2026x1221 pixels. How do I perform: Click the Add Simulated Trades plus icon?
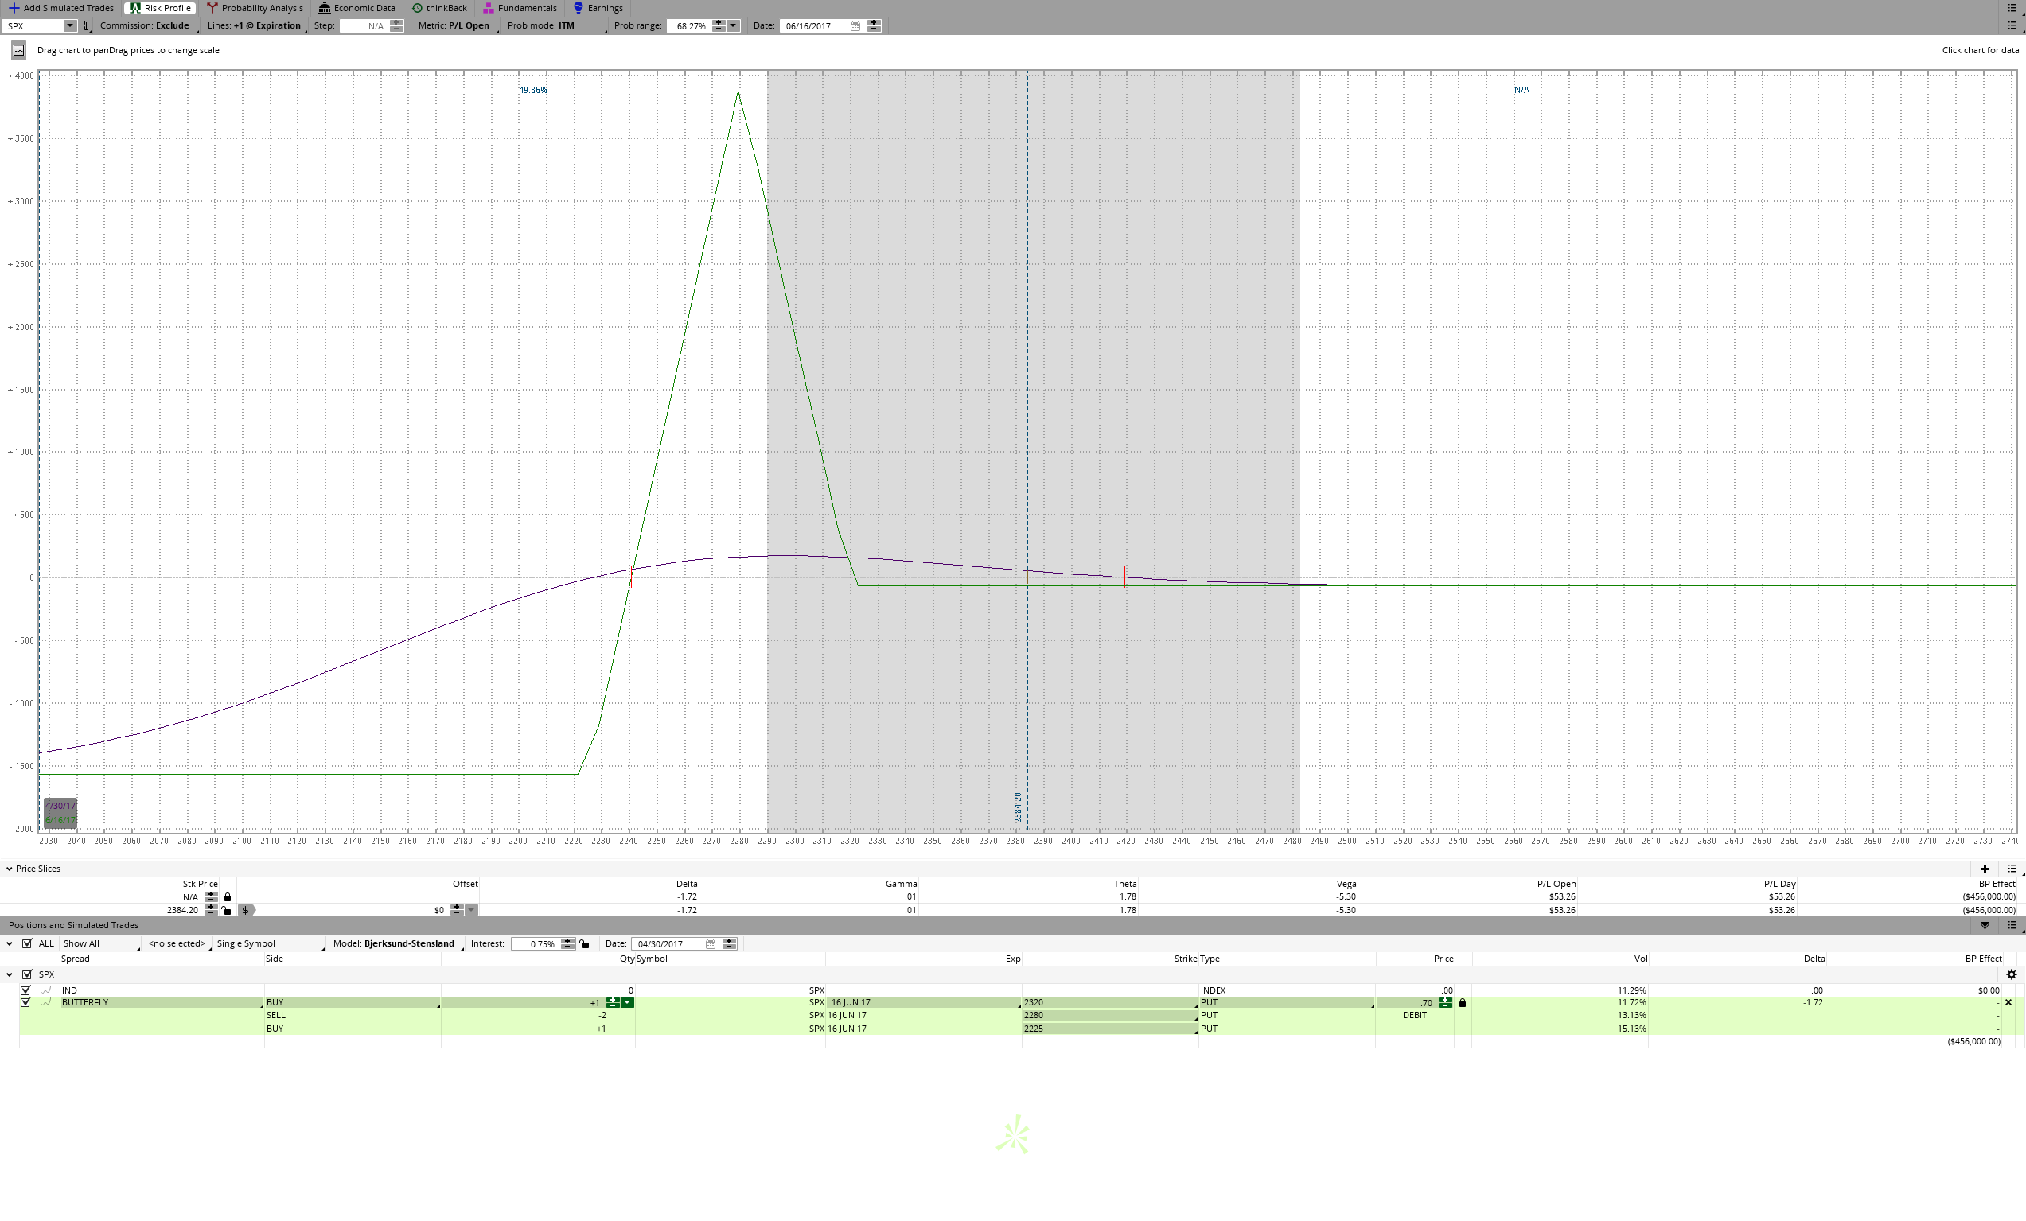[14, 8]
